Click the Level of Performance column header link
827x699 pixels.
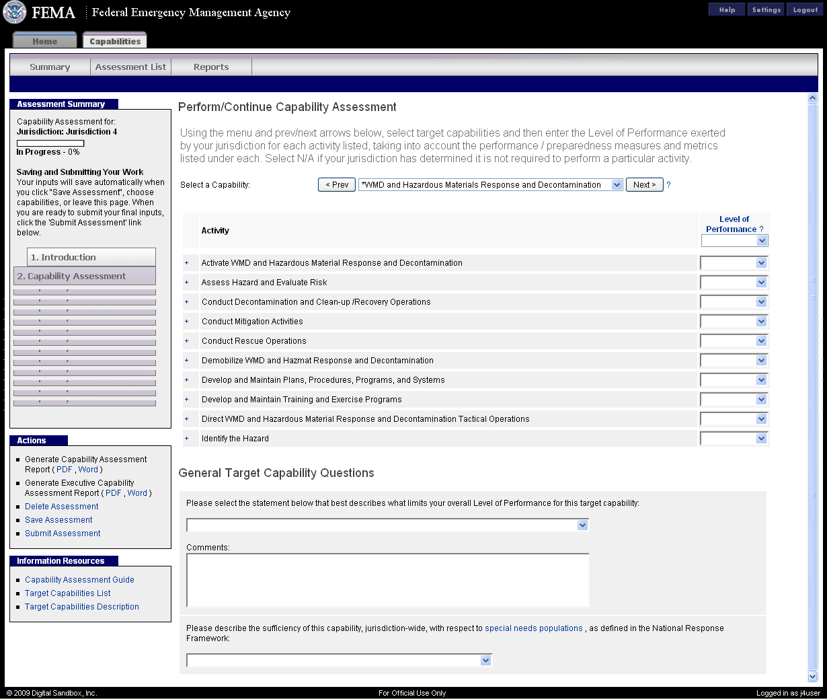point(732,224)
